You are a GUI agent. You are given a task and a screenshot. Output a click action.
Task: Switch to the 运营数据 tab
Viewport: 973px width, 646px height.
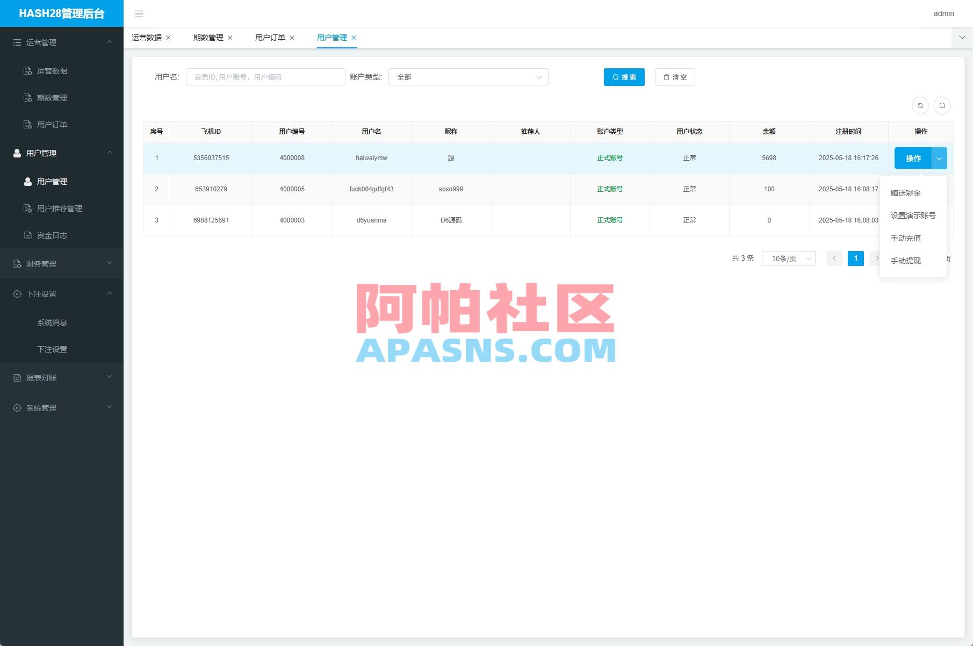click(x=146, y=38)
